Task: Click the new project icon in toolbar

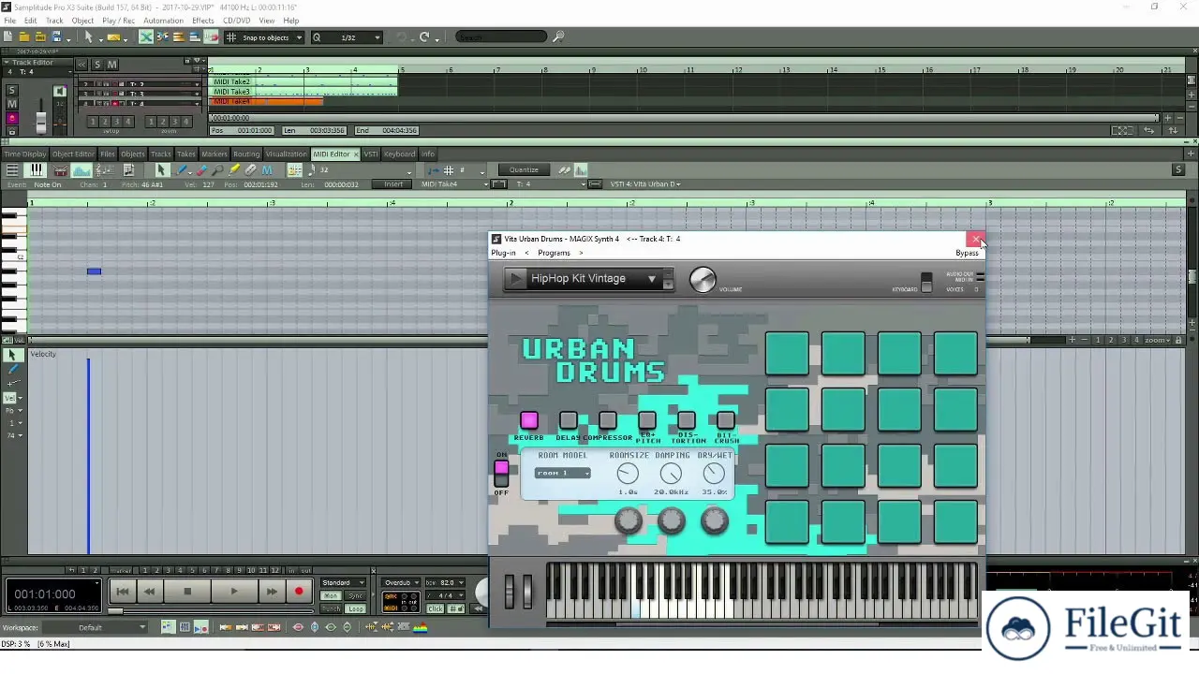Action: 8,37
